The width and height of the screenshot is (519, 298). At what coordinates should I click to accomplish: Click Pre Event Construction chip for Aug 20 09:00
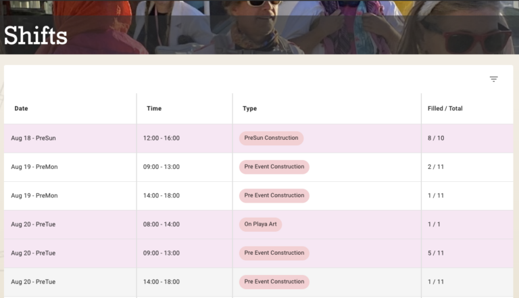(x=274, y=253)
